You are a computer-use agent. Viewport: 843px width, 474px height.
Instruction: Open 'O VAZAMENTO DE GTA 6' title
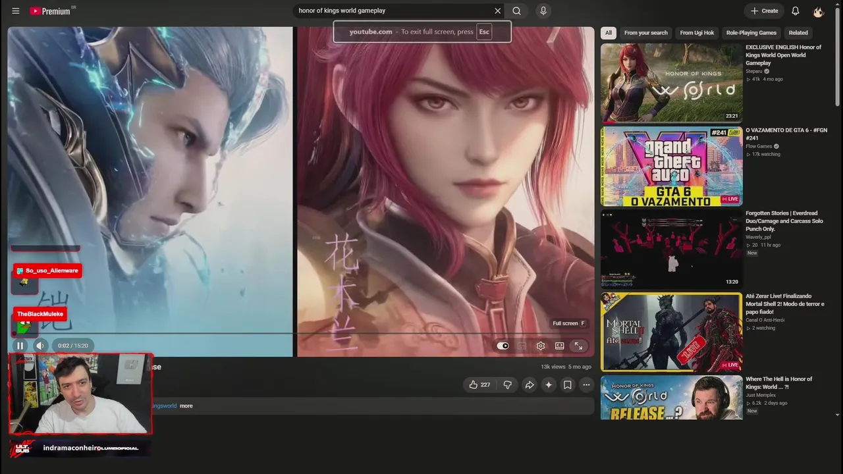pyautogui.click(x=786, y=134)
